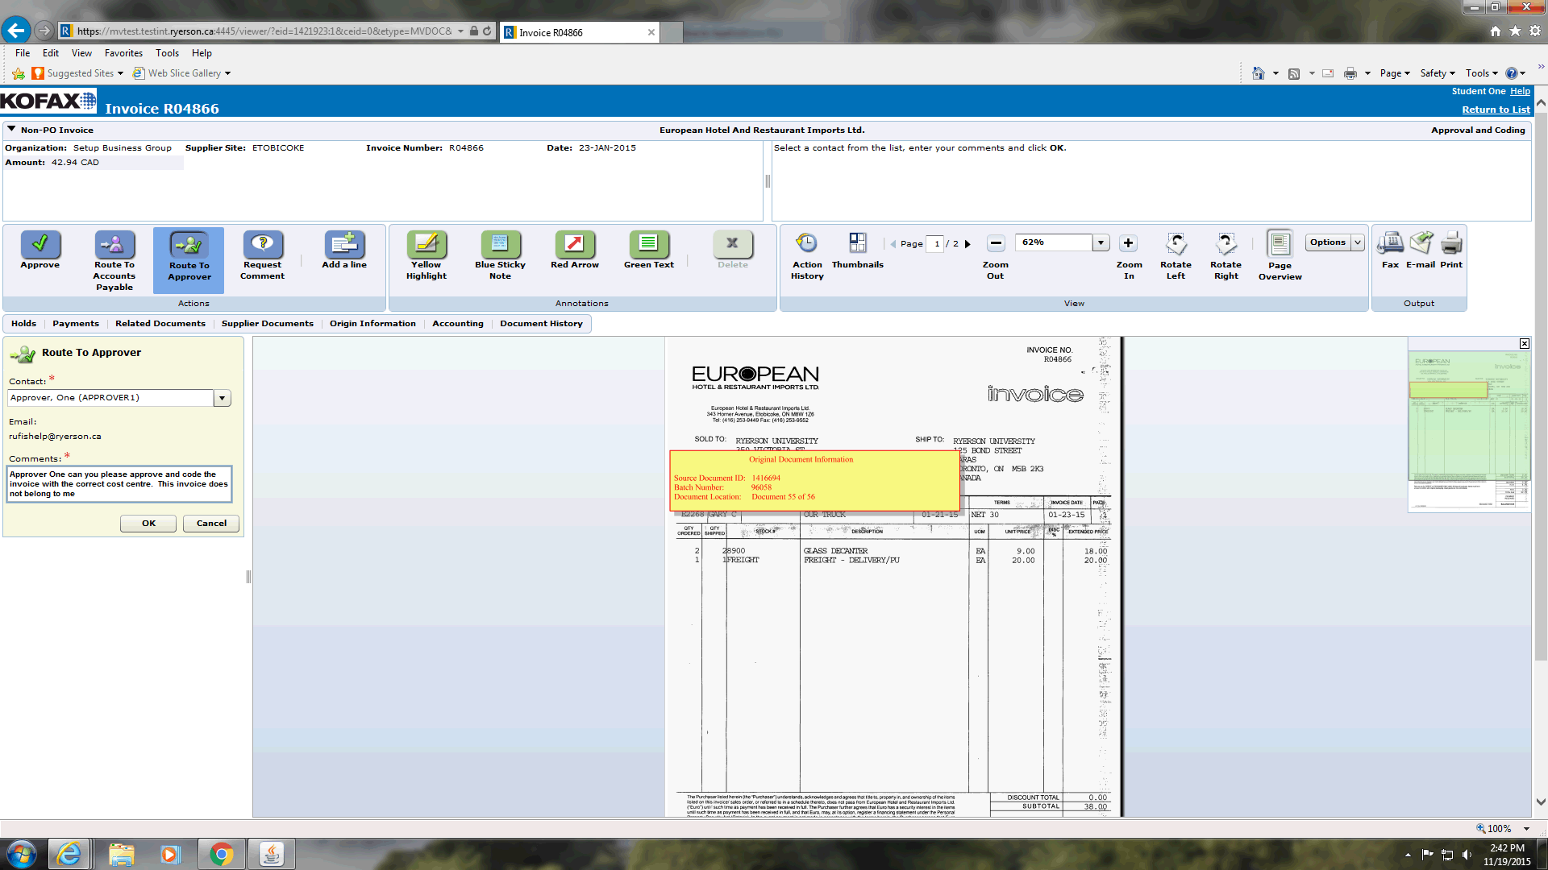This screenshot has height=870, width=1548.
Task: Select the Red Arrow annotation tool
Action: pos(574,244)
